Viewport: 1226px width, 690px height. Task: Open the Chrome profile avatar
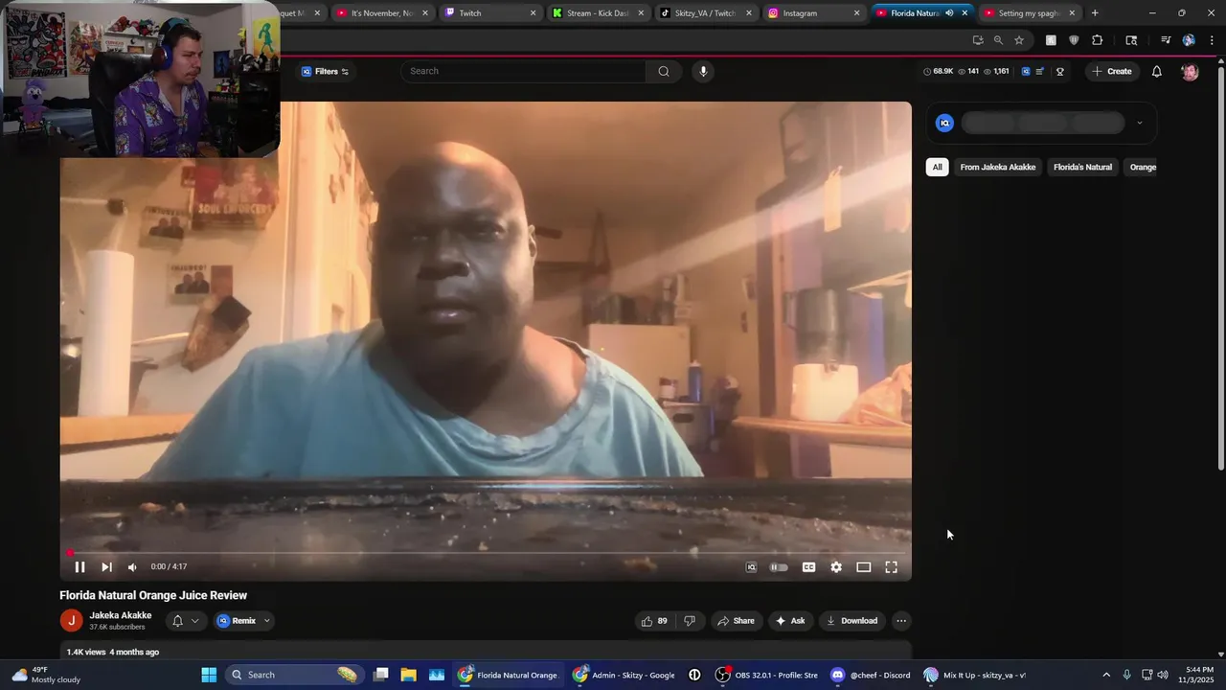pyautogui.click(x=1189, y=40)
